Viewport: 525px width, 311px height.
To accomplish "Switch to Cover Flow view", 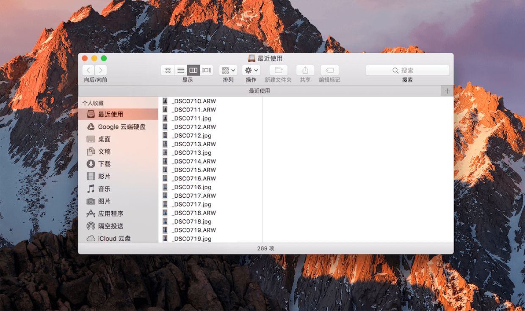I will 206,70.
